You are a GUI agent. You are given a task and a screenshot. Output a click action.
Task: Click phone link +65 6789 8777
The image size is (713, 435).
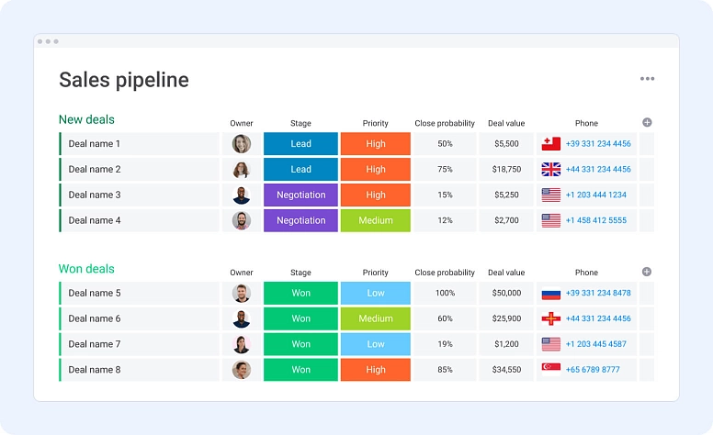click(593, 371)
